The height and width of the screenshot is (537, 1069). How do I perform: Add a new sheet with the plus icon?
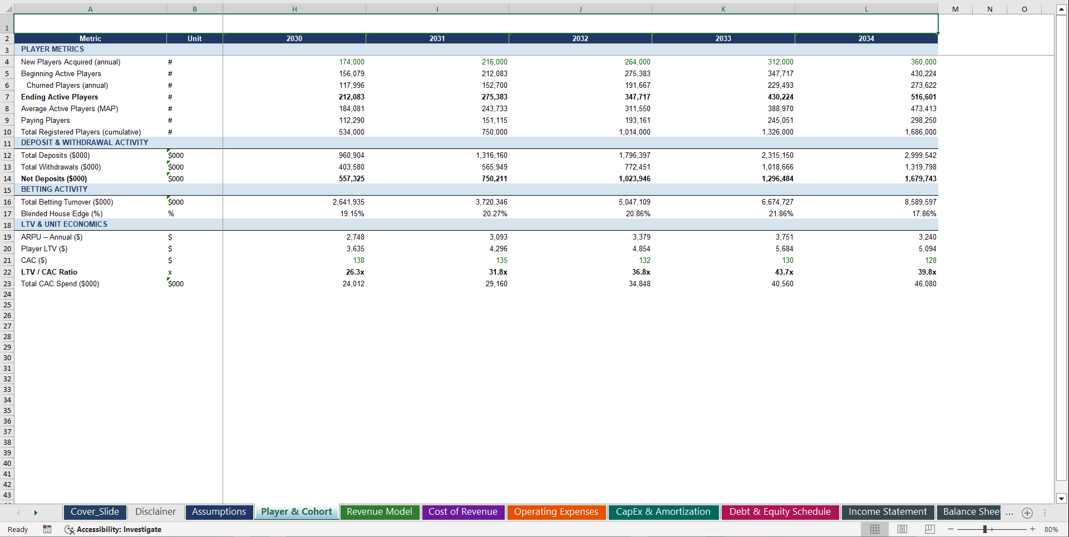[1027, 513]
